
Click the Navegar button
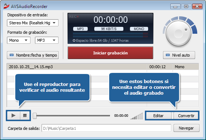(186, 128)
